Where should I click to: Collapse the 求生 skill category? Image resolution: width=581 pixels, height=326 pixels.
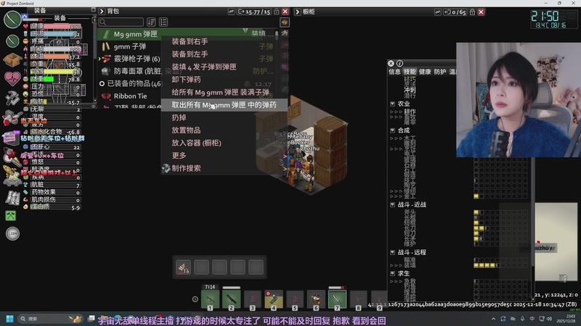click(392, 274)
